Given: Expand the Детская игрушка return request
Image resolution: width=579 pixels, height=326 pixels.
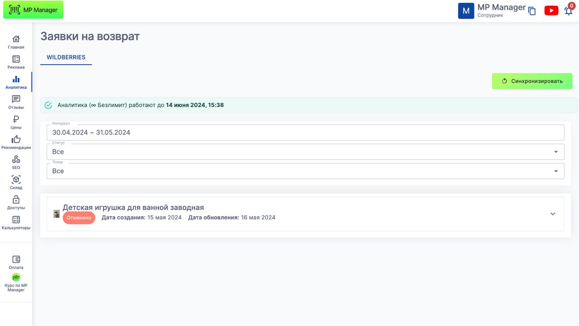Looking at the screenshot, I should tap(552, 214).
